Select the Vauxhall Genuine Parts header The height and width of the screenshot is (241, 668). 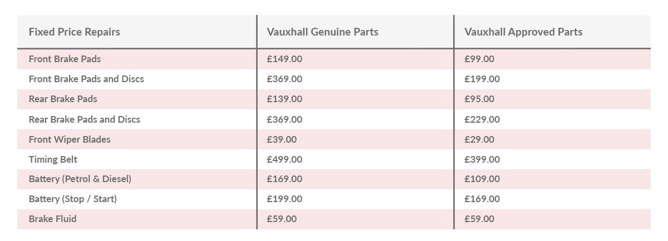[322, 32]
